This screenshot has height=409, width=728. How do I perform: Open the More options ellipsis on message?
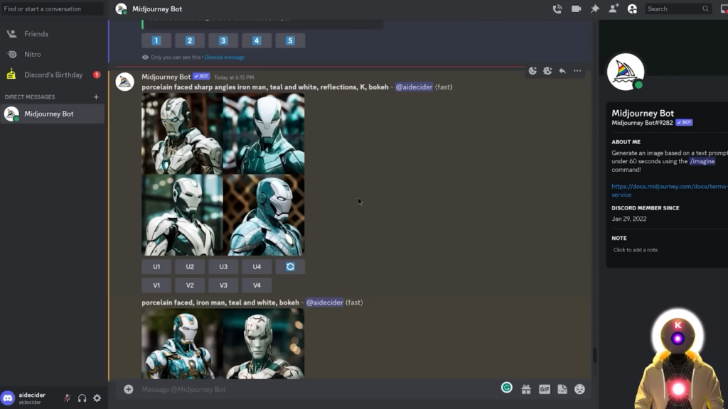pos(577,71)
